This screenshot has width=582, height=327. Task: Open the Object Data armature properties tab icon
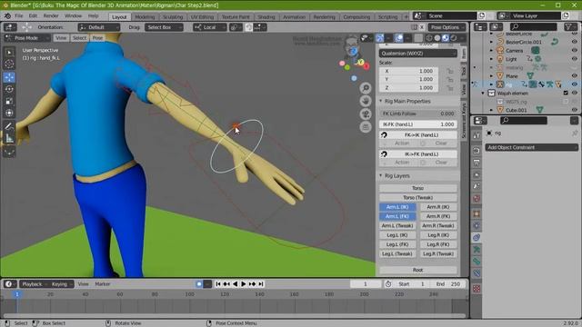point(477,250)
